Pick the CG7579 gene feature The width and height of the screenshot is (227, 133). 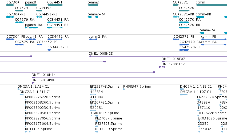(19, 11)
